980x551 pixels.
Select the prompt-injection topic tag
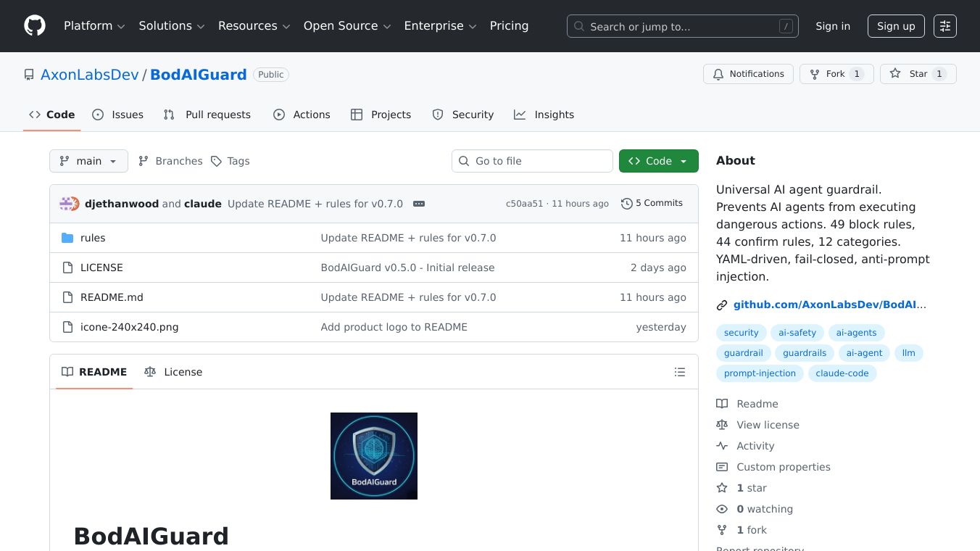click(759, 373)
